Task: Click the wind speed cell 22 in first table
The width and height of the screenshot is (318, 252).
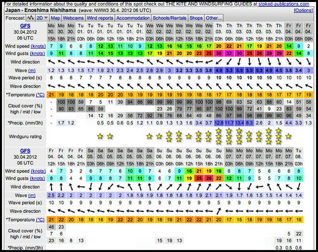Action: [x=229, y=46]
